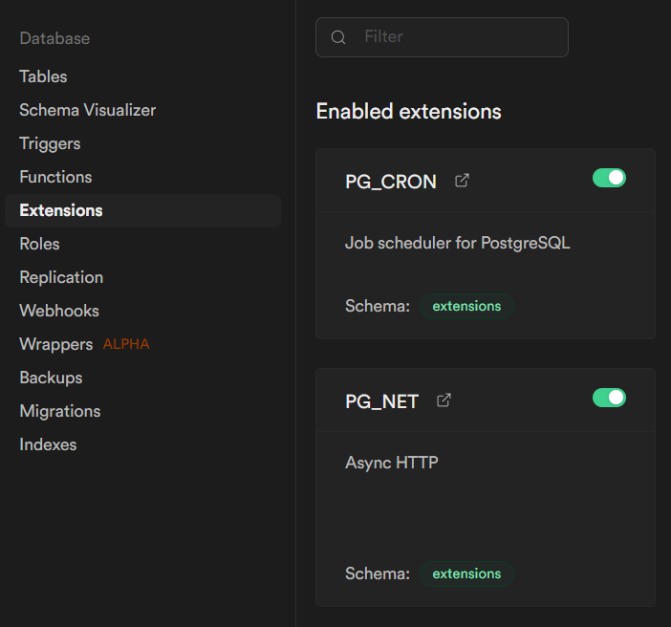Open PG_CRON external documentation link icon
The width and height of the screenshot is (671, 627).
click(x=462, y=181)
